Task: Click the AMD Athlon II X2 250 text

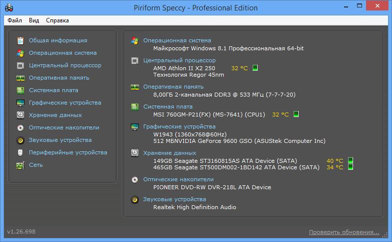Action: click(x=184, y=68)
